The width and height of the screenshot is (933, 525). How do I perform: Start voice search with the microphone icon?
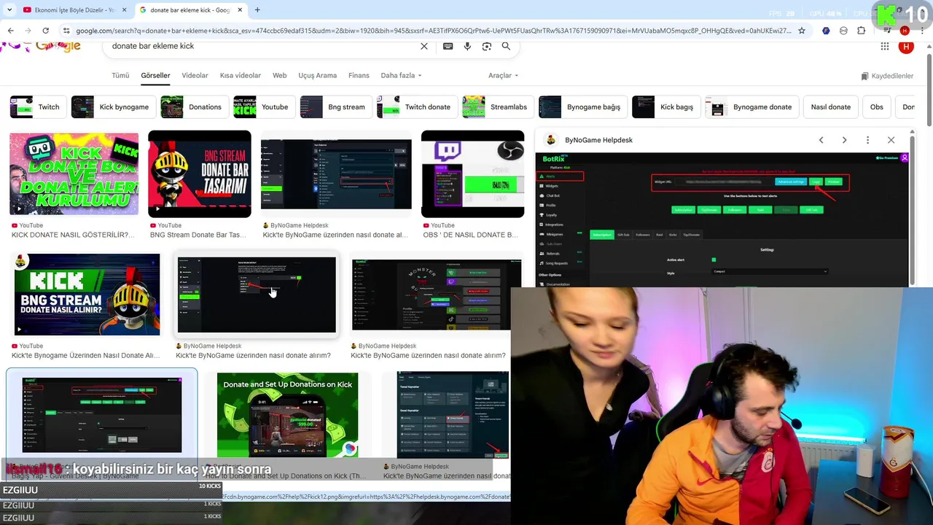[467, 46]
